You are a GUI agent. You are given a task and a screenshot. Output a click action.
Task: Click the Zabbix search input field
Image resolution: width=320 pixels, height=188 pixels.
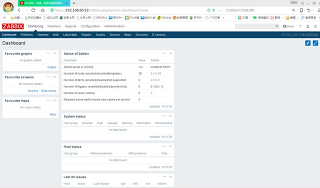255,26
